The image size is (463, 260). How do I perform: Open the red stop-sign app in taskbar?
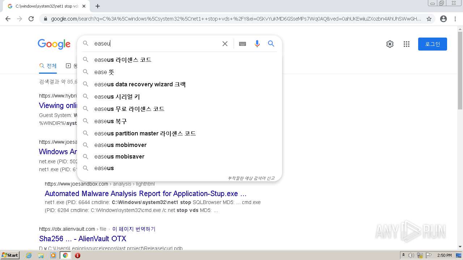pos(77,255)
